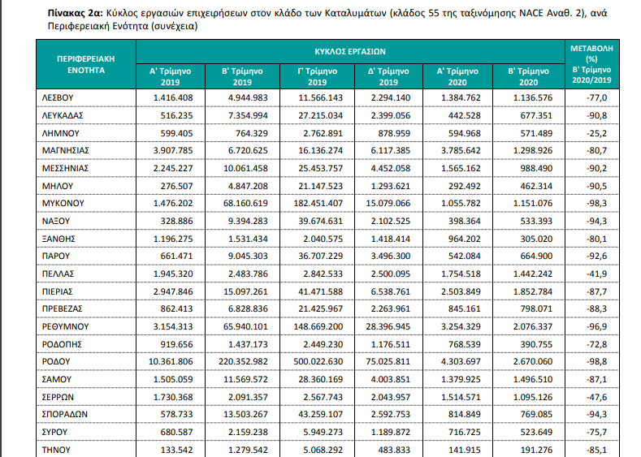Screen dimensions: 641x457
Task: Select the ΣΠΟΡΑΔΩΝ row label
Action: click(x=65, y=415)
